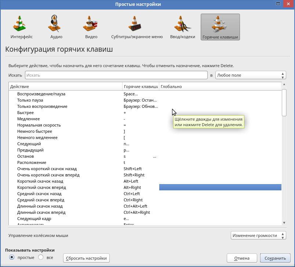Click the Alt+Right hotkey cell
The width and height of the screenshot is (295, 267).
tap(141, 187)
